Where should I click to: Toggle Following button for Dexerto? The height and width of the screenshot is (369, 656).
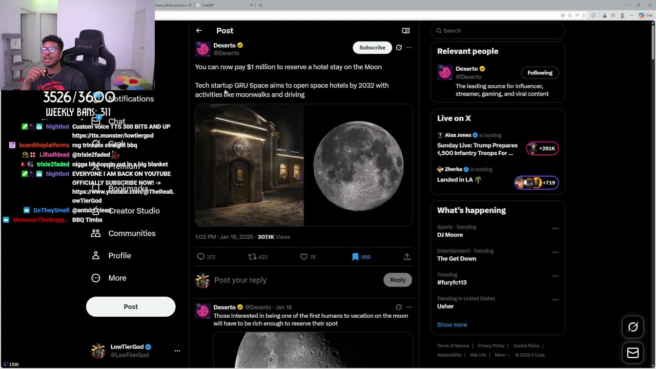pos(540,73)
